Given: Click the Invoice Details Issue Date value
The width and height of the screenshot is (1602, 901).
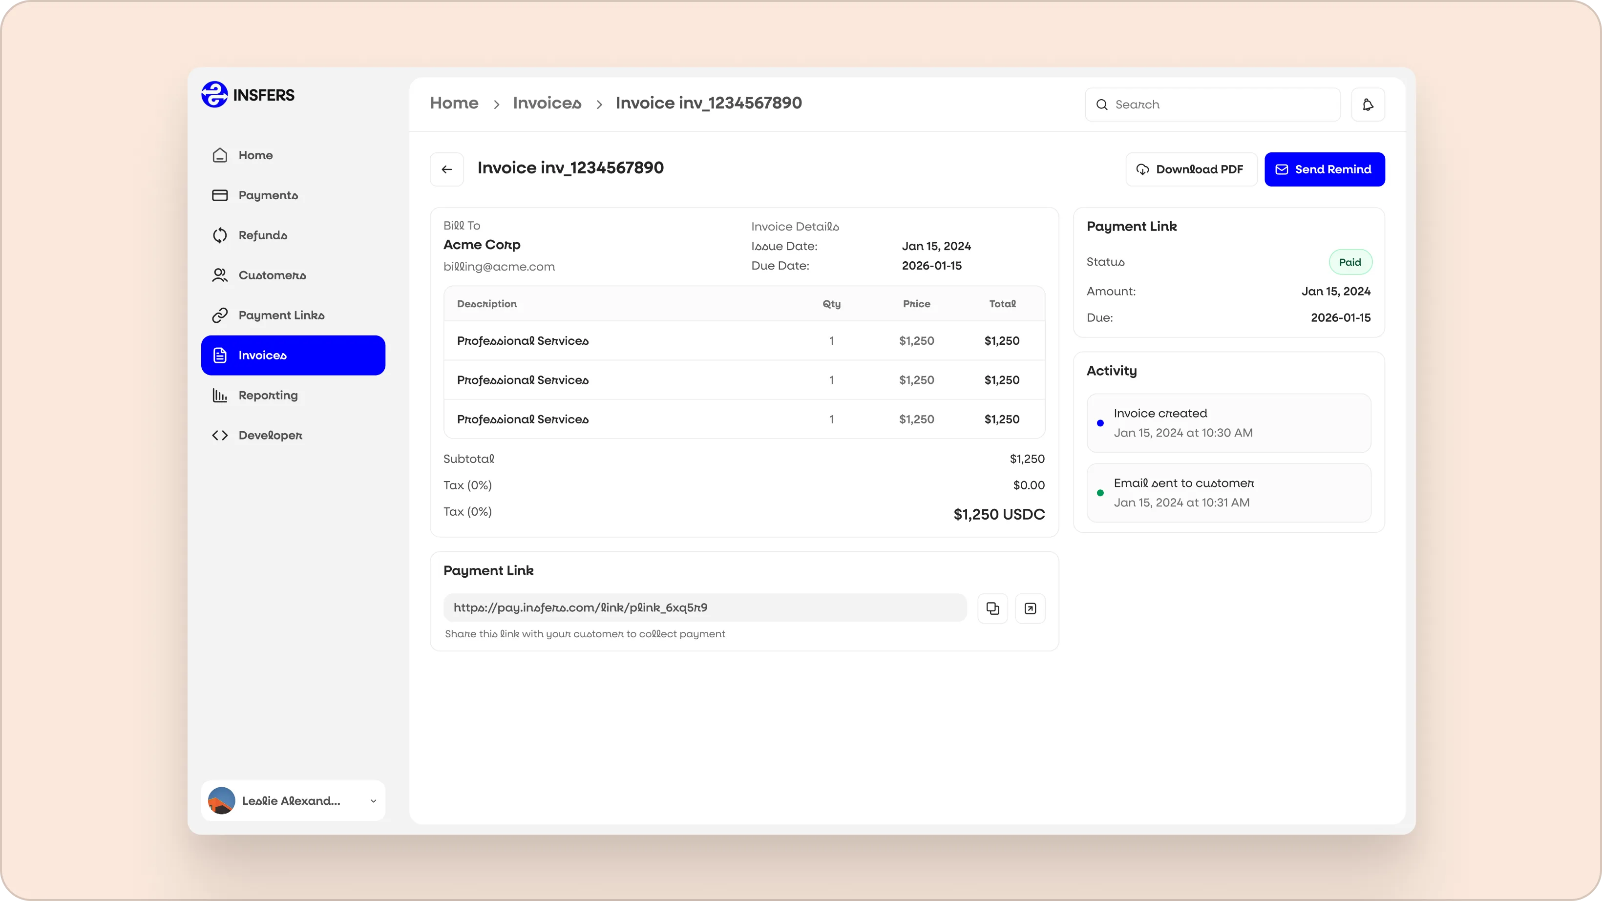Looking at the screenshot, I should (x=936, y=246).
